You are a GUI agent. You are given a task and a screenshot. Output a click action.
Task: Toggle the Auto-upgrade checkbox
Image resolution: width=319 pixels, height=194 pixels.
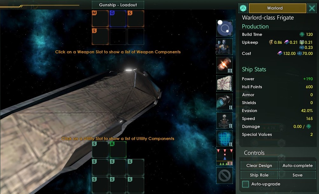click(x=245, y=184)
